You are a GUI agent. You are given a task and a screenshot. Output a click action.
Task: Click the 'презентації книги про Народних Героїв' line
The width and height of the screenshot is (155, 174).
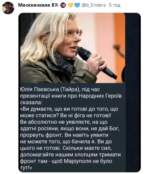tap(71, 96)
